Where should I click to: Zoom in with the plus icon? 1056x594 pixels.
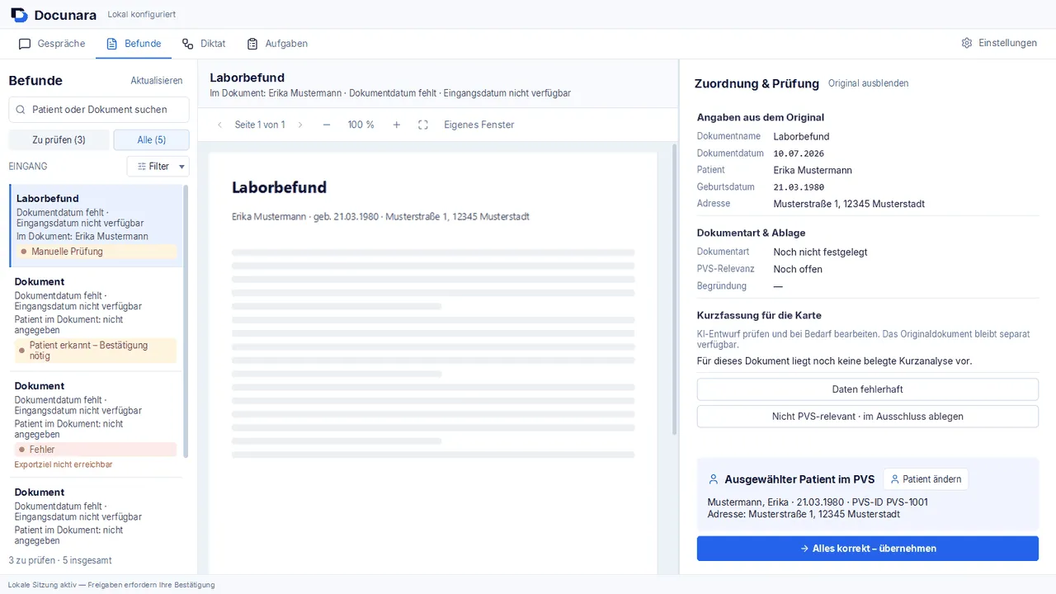click(x=397, y=125)
